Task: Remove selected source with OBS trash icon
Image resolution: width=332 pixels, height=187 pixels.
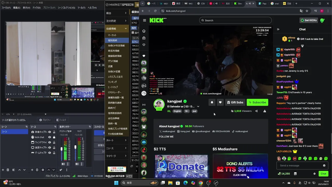Action: point(37,170)
